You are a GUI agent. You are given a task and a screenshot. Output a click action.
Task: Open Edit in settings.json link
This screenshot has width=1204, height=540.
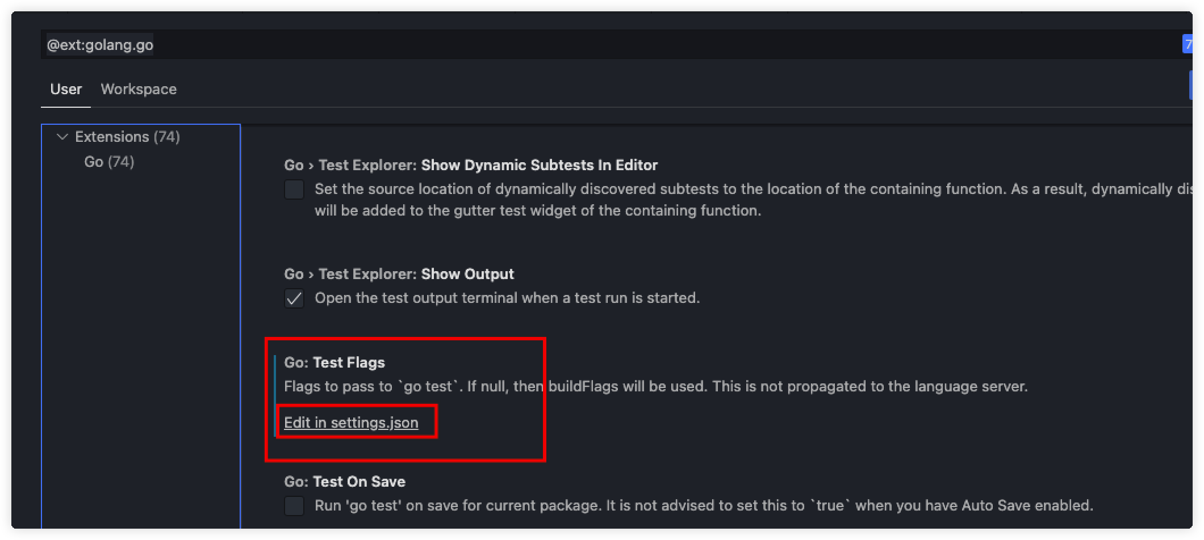tap(351, 423)
